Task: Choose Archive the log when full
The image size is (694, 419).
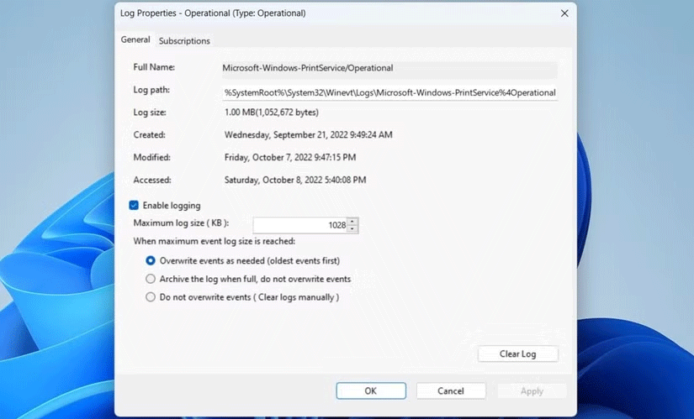Action: tap(151, 279)
